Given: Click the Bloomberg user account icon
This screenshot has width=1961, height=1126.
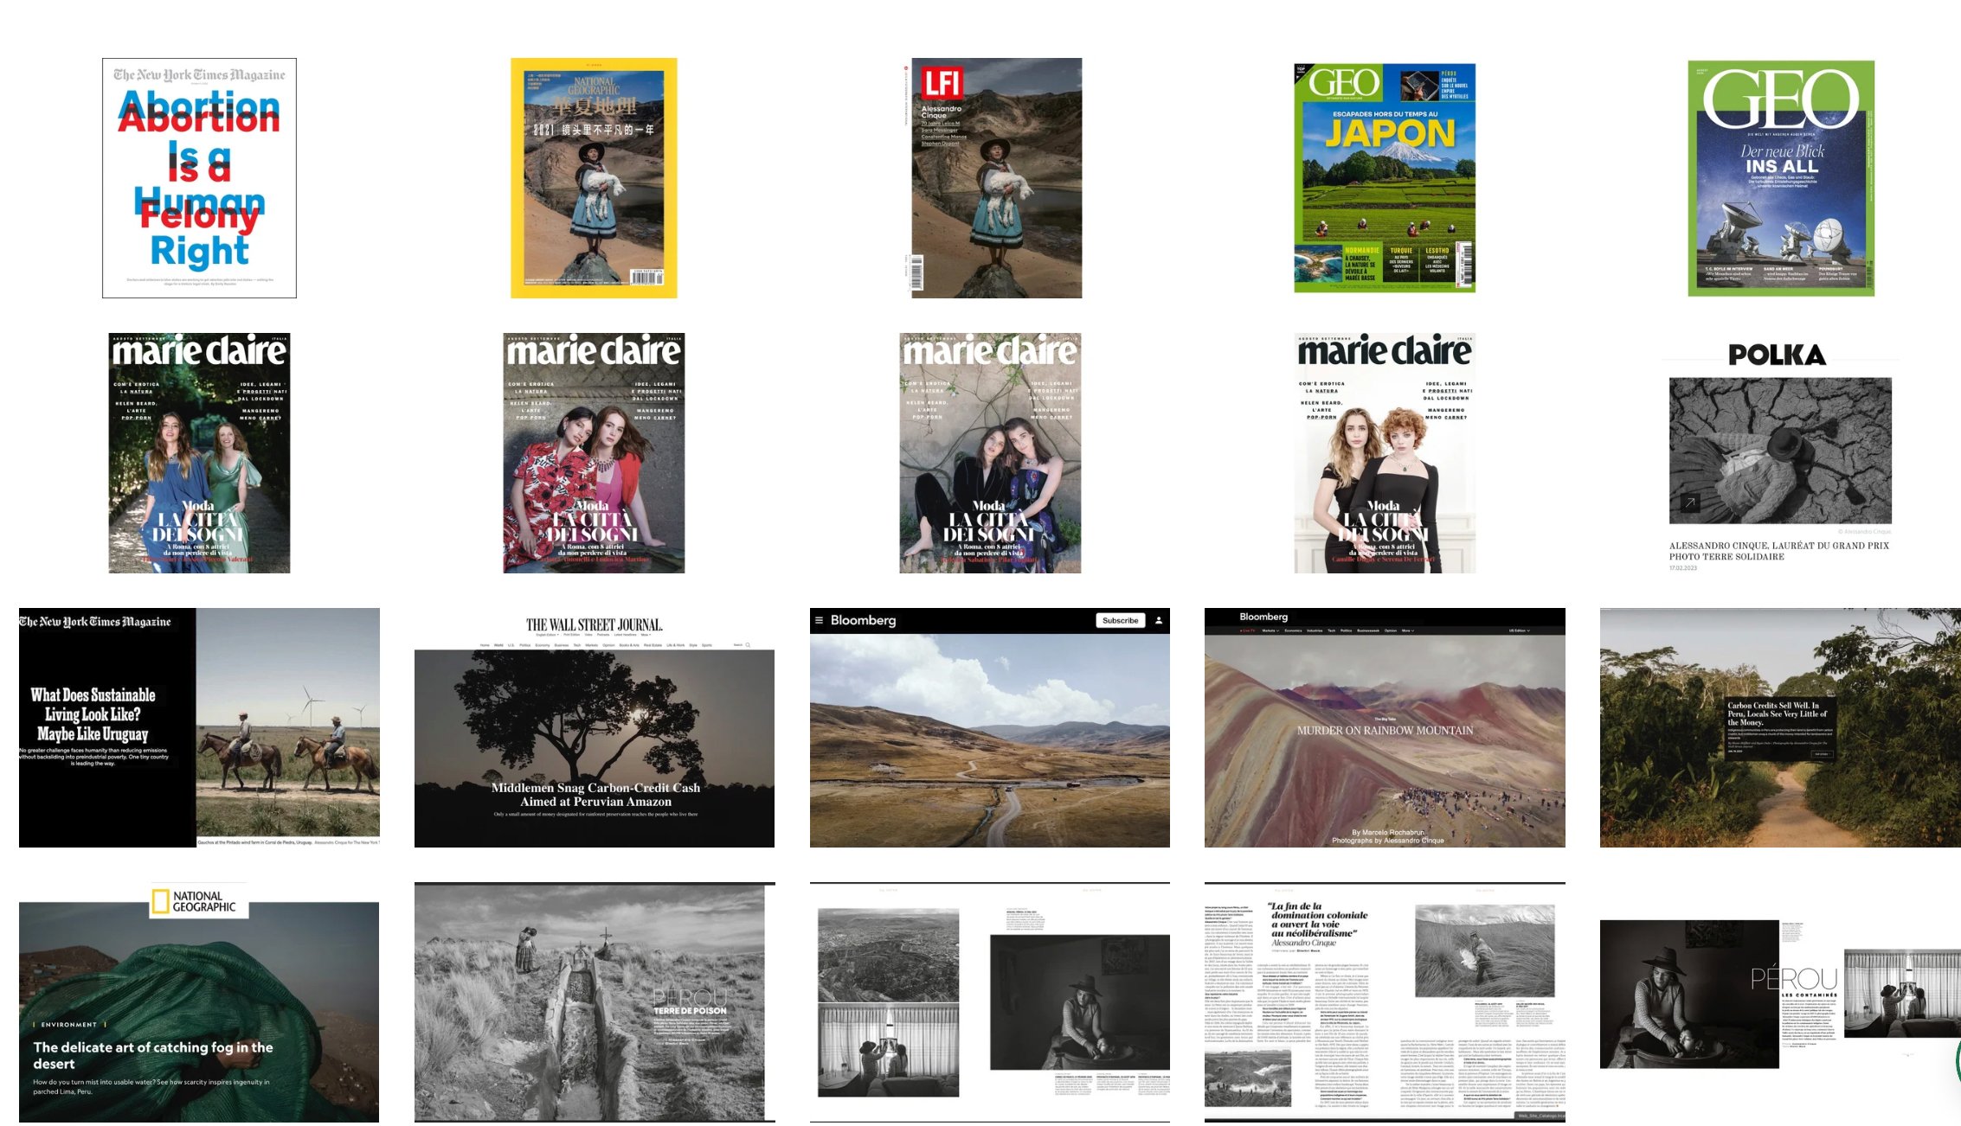Looking at the screenshot, I should click(1158, 620).
